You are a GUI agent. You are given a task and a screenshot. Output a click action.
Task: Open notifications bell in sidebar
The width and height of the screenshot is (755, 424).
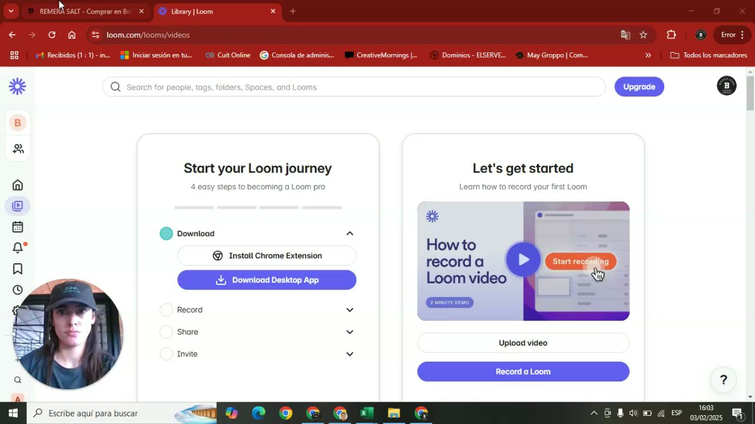tap(18, 248)
